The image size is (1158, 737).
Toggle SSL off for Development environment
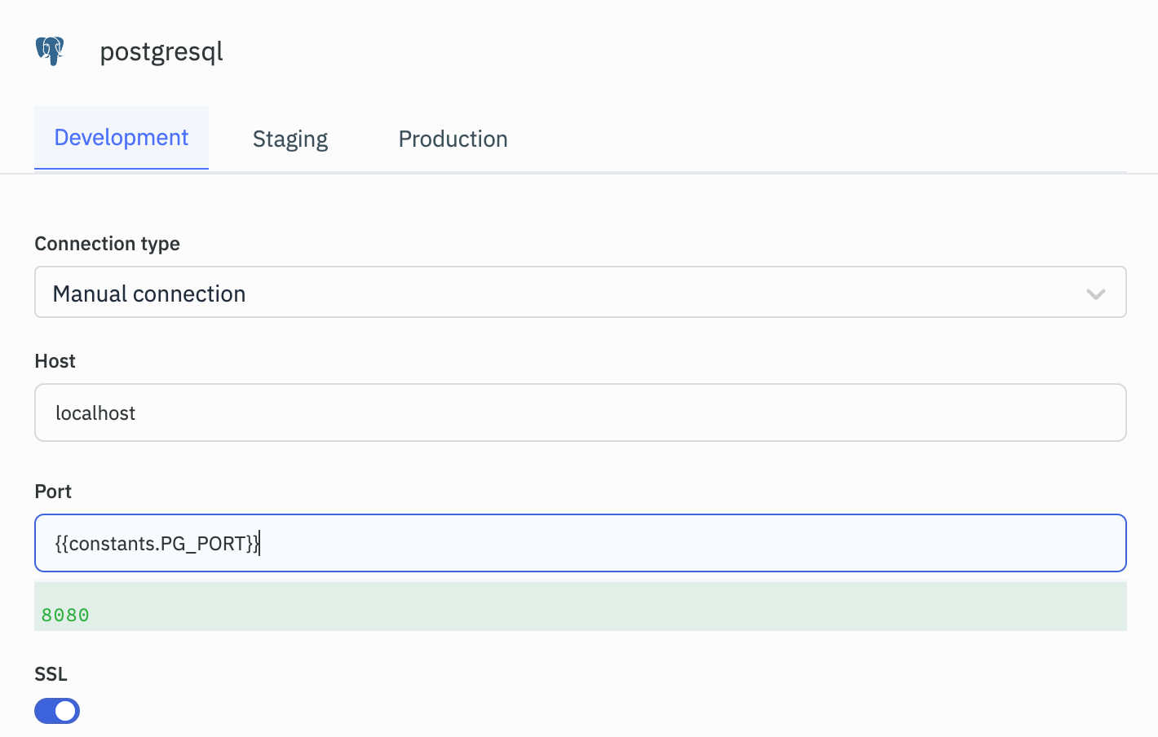[x=56, y=710]
